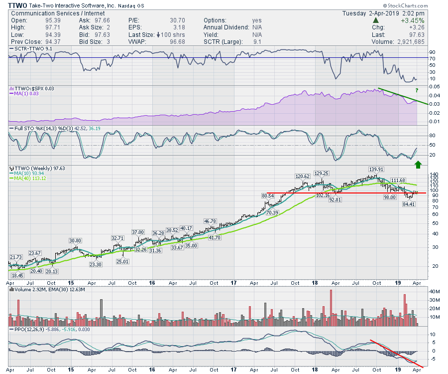Click the High value 97.71
The image size is (448, 374).
[53, 27]
